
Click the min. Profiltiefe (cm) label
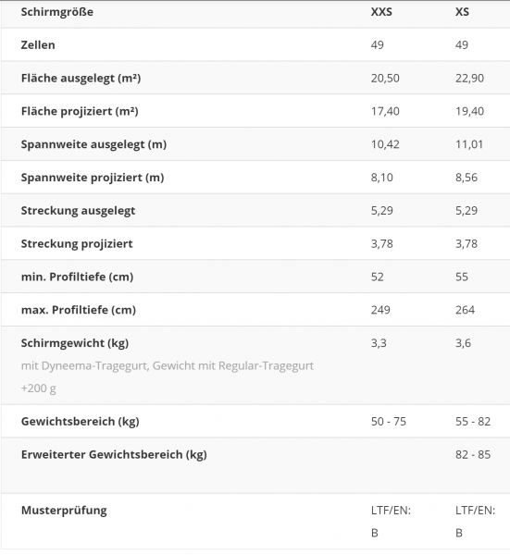[77, 277]
